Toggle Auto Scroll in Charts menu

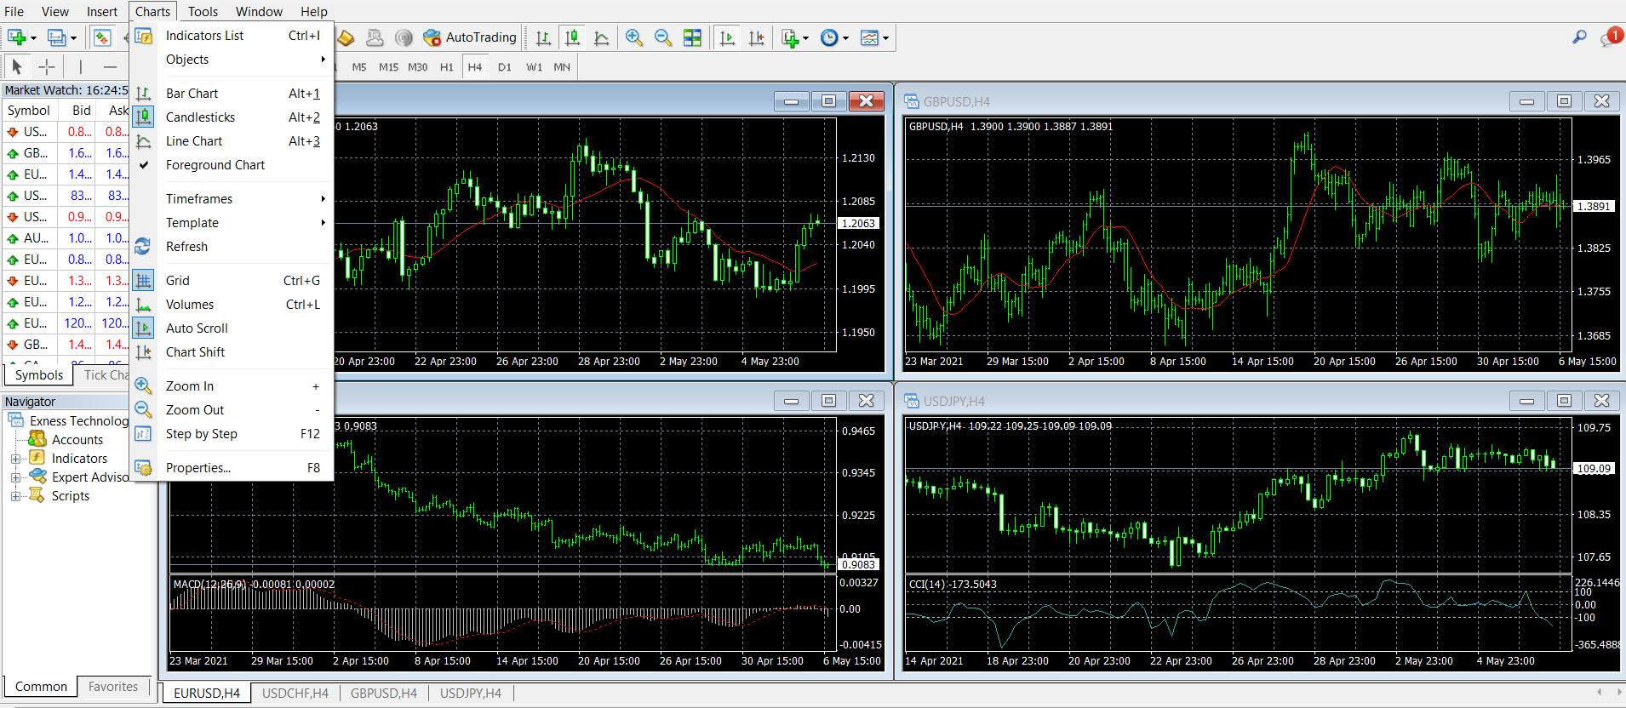pyautogui.click(x=197, y=328)
